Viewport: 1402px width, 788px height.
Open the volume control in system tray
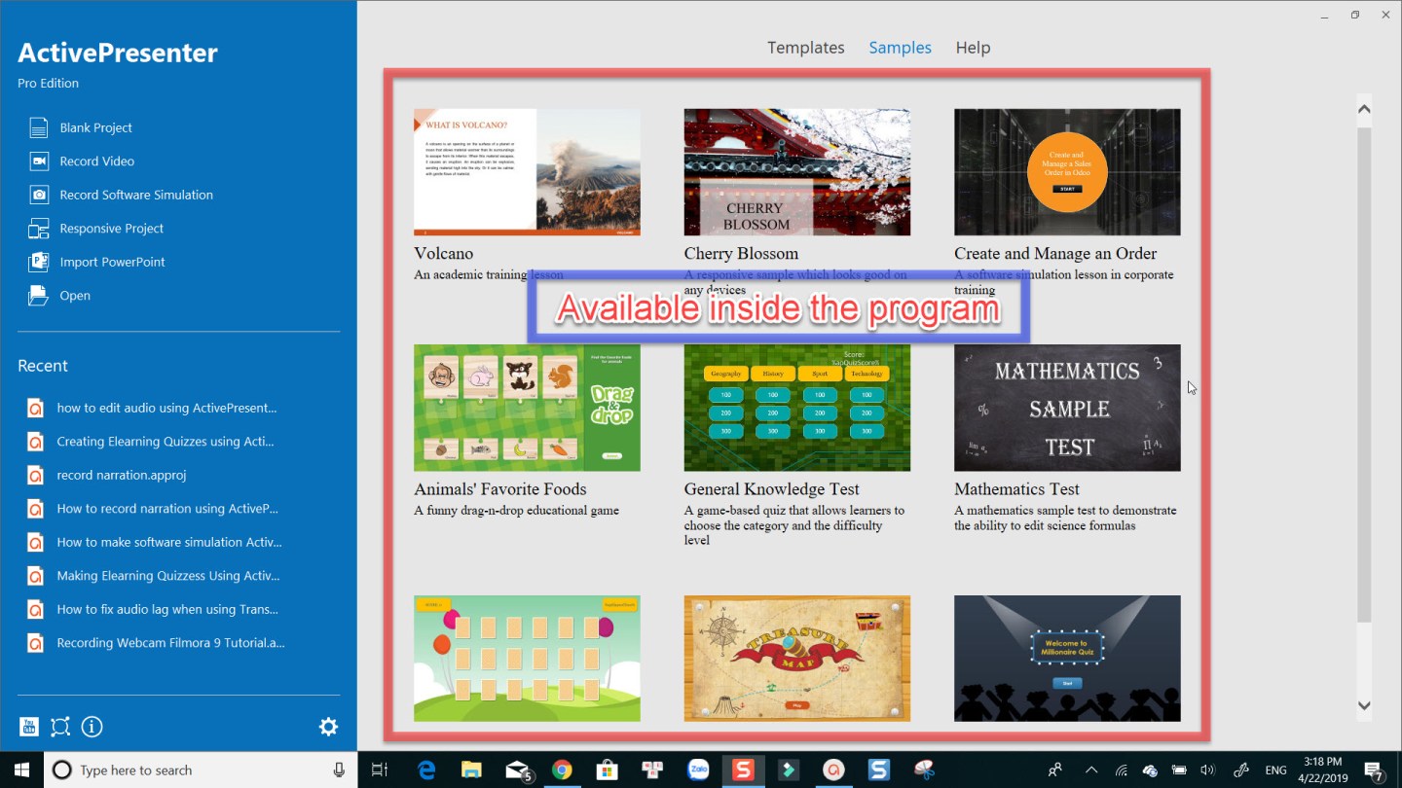point(1207,770)
